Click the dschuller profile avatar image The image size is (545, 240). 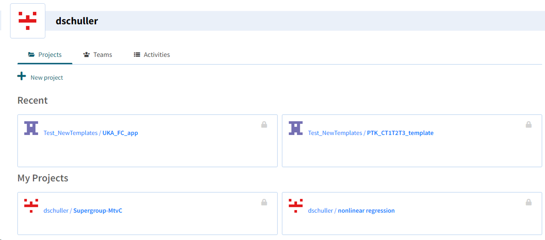[27, 21]
